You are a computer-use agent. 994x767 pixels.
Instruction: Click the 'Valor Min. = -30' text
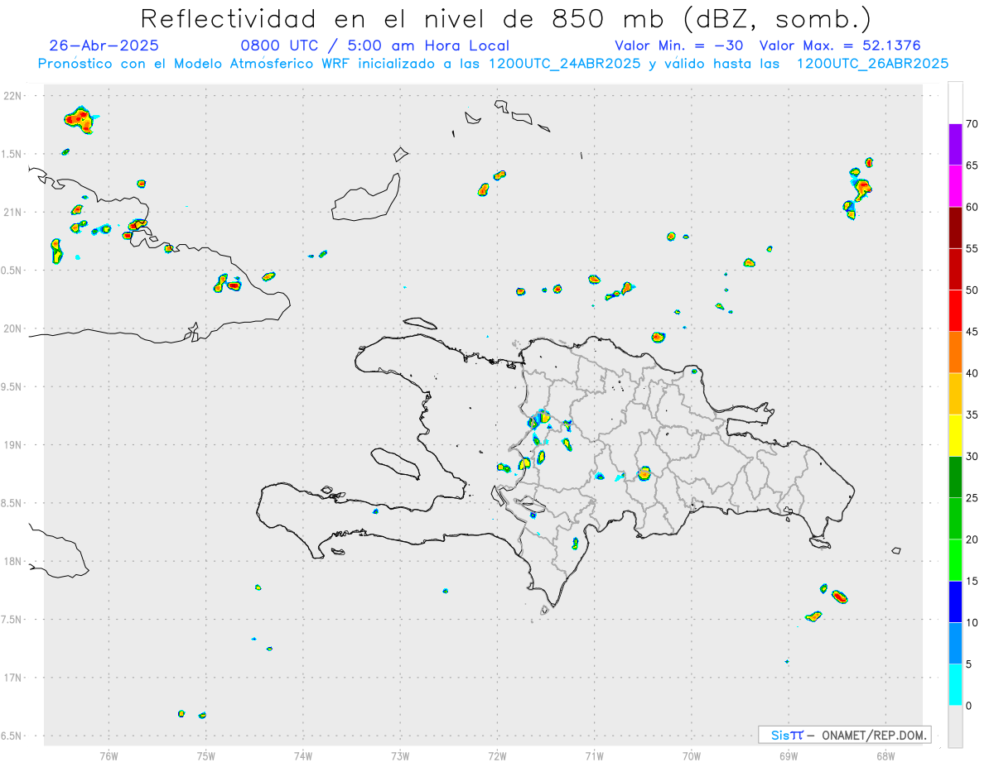[x=678, y=46]
